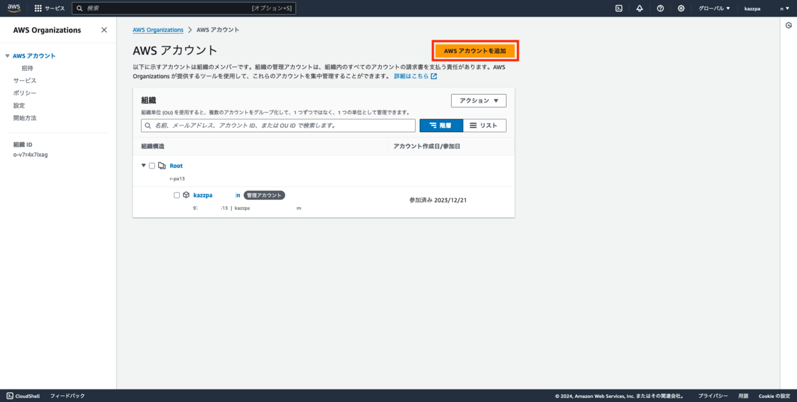This screenshot has width=797, height=402.
Task: Open ポリシー in sidebar
Action: click(x=25, y=93)
